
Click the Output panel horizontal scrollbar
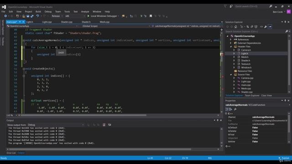(100, 149)
